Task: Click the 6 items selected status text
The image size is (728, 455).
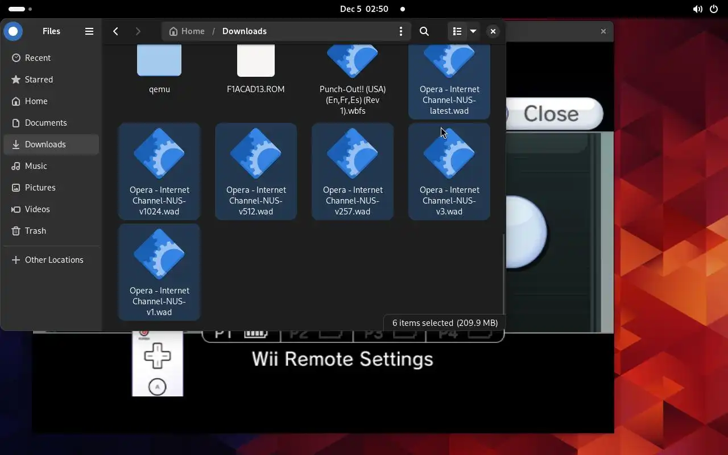Action: 445,323
